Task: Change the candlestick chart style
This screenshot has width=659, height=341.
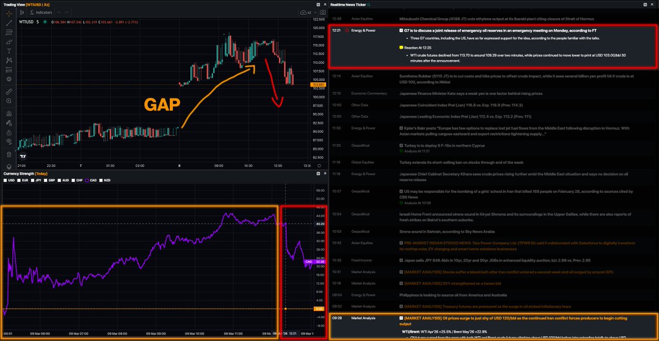Action: pos(22,12)
